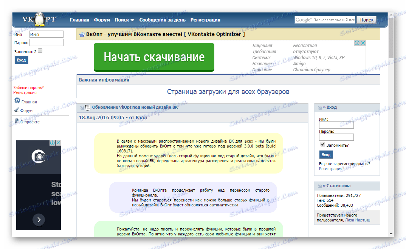This screenshot has height=249, width=406.
Task: Close the left sidebar advertisement
Action: click(59, 143)
